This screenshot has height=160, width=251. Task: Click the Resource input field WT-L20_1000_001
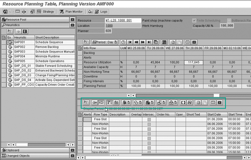click(x=123, y=20)
